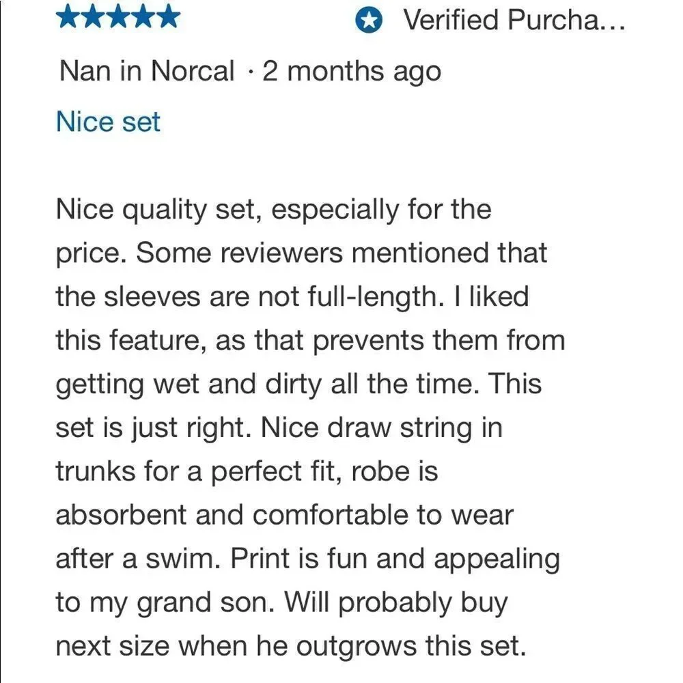Screen dimensions: 683x683
Task: Open the 'Nice set' review title link
Action: [x=109, y=122]
